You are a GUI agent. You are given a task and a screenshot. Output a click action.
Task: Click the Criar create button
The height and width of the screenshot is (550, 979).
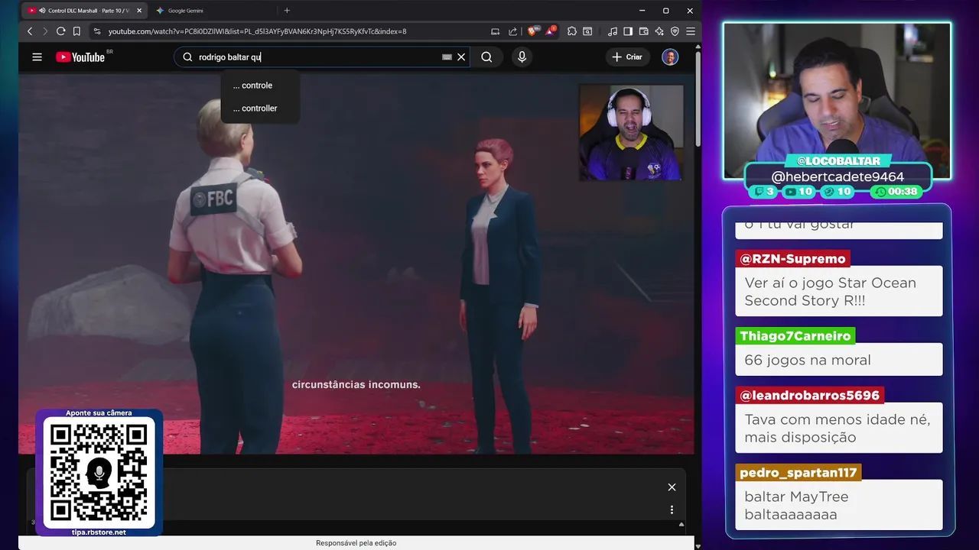click(627, 57)
